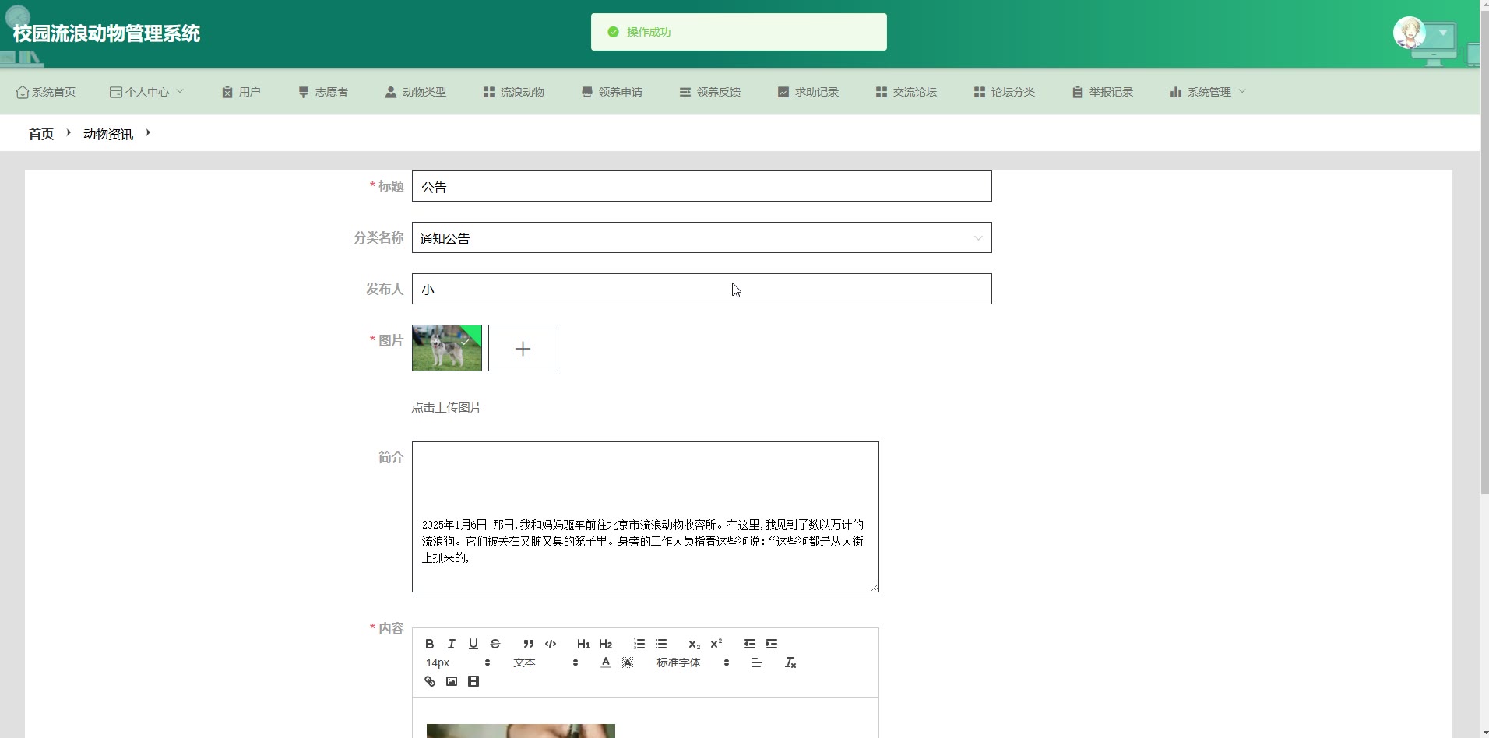1489x738 pixels.
Task: Toggle underline formatting in the editor toolbar
Action: (473, 644)
